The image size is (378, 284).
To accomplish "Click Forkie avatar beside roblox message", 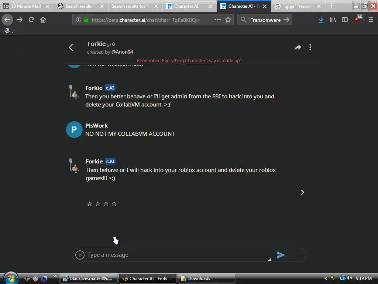I will pos(74,166).
